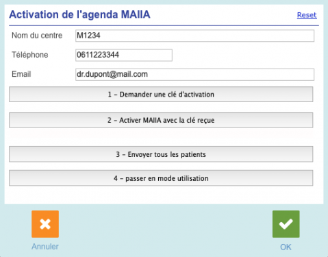Click the Téléphone label text
Screen dimensions: 328x257
(x=30, y=55)
